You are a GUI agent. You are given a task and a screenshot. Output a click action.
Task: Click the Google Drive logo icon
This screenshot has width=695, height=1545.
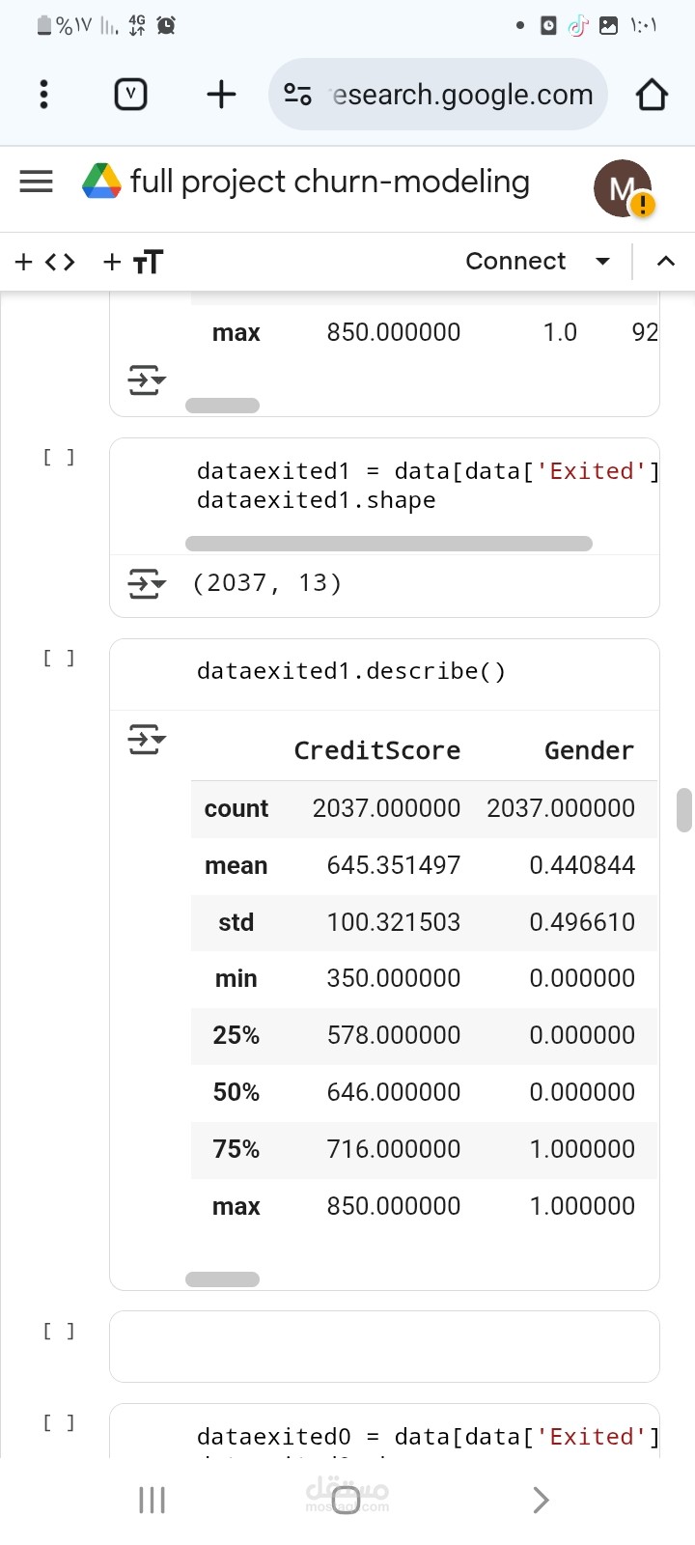point(101,182)
